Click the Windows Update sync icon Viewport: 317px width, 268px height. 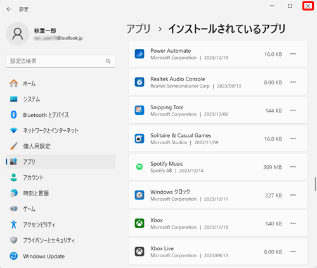coord(14,256)
